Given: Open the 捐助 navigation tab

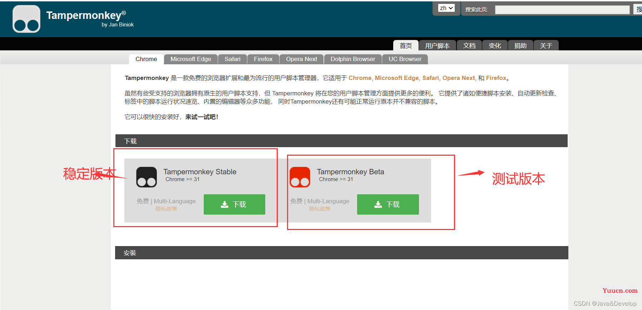Looking at the screenshot, I should pos(520,46).
